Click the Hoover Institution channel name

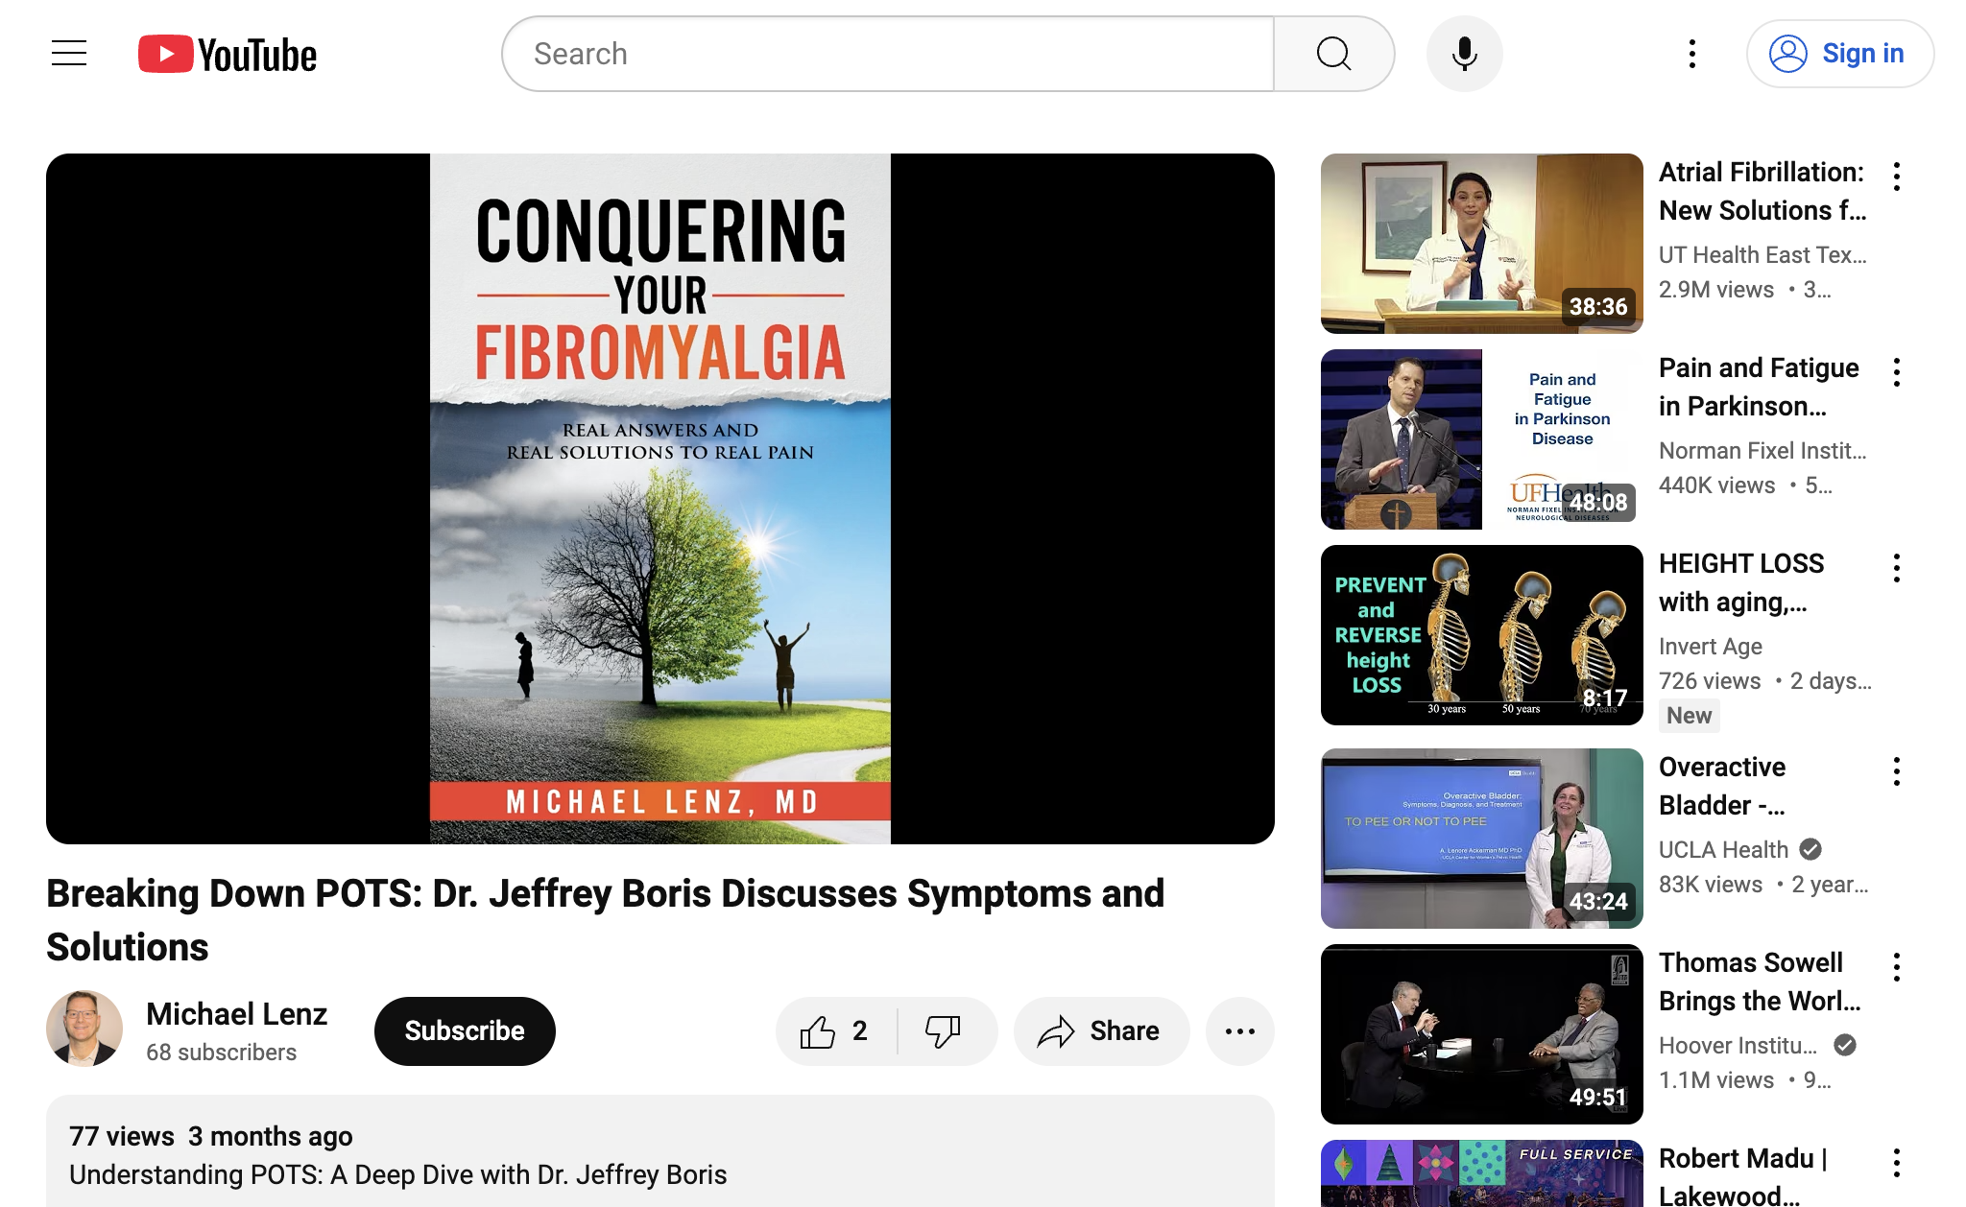[x=1738, y=1045]
